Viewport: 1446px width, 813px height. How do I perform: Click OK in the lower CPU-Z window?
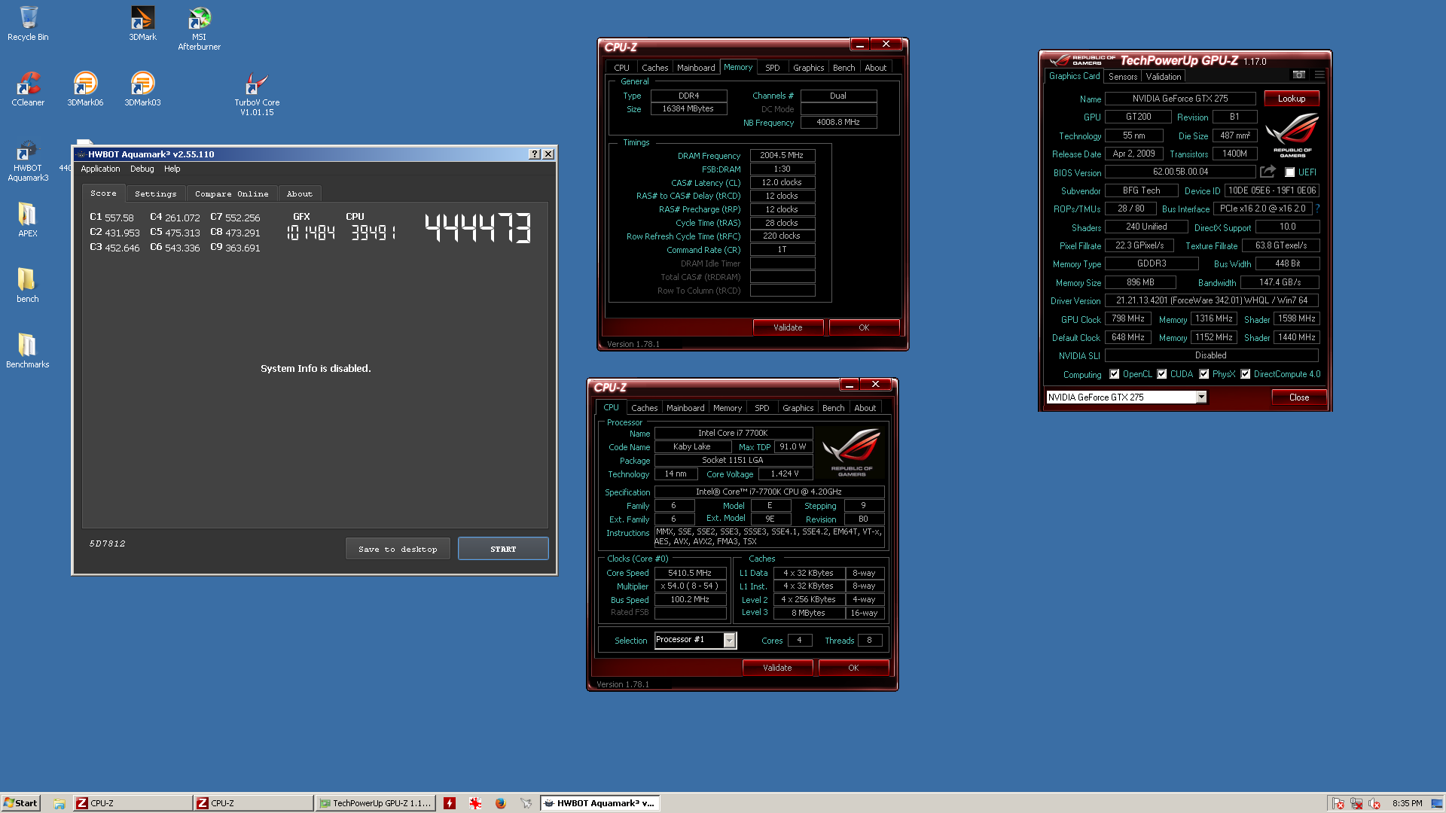(x=853, y=668)
